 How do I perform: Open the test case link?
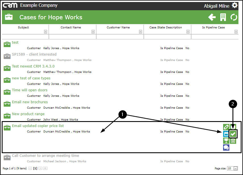pos(15,43)
